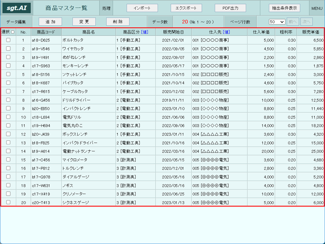Screen dimensions: 325x244
Task: Check the row 8 ドリルドライバー checkbox
Action: (x=8, y=100)
